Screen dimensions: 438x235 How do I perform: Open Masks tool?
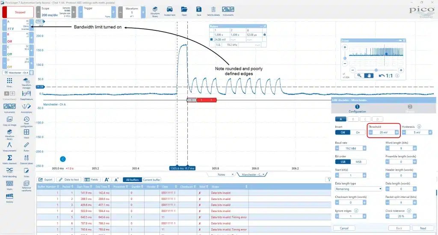click(x=9, y=185)
